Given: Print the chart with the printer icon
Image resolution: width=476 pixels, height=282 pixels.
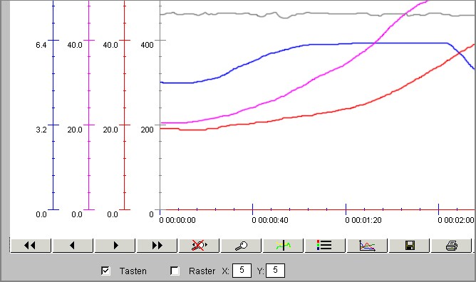Looking at the screenshot, I should pos(451,245).
